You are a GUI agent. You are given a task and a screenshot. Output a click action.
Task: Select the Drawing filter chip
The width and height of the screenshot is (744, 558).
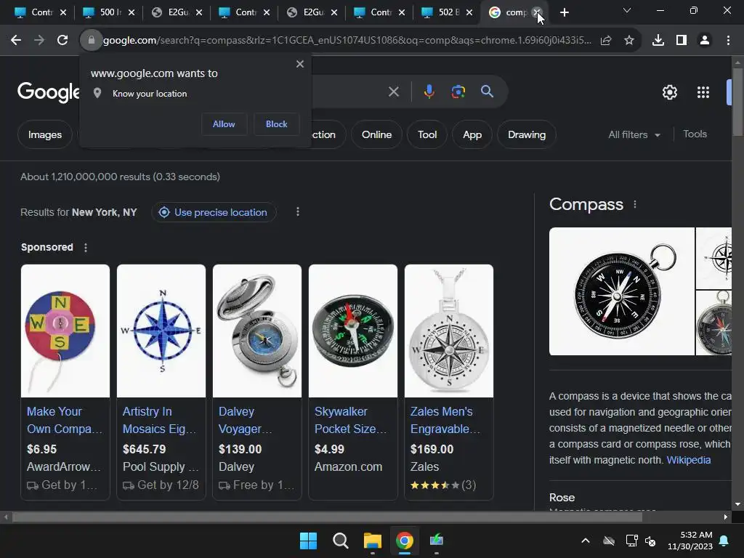527,134
